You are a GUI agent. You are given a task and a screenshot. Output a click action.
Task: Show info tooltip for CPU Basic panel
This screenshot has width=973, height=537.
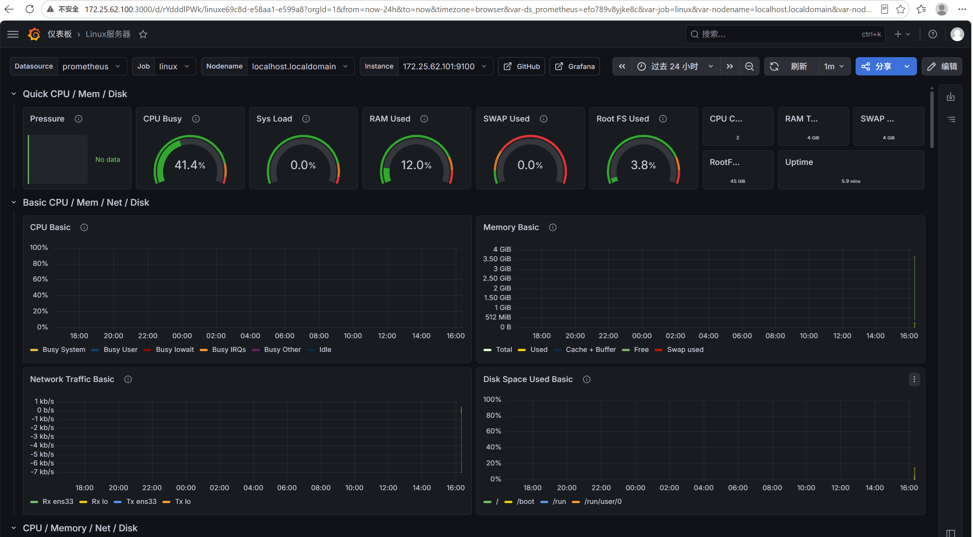[x=84, y=227]
